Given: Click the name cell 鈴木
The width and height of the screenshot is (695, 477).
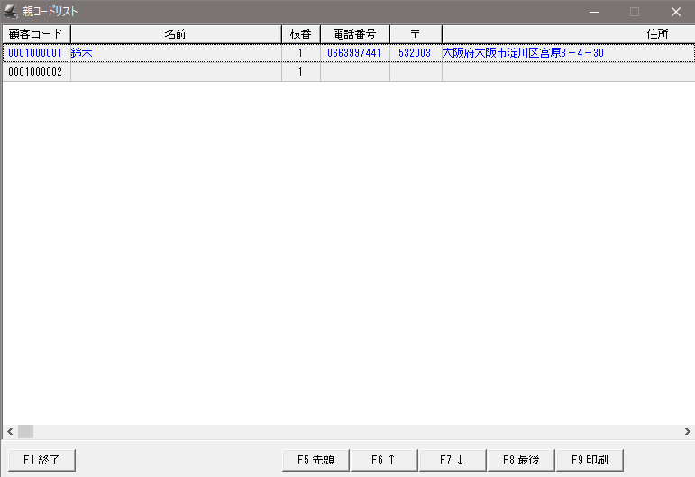Looking at the screenshot, I should (x=82, y=53).
